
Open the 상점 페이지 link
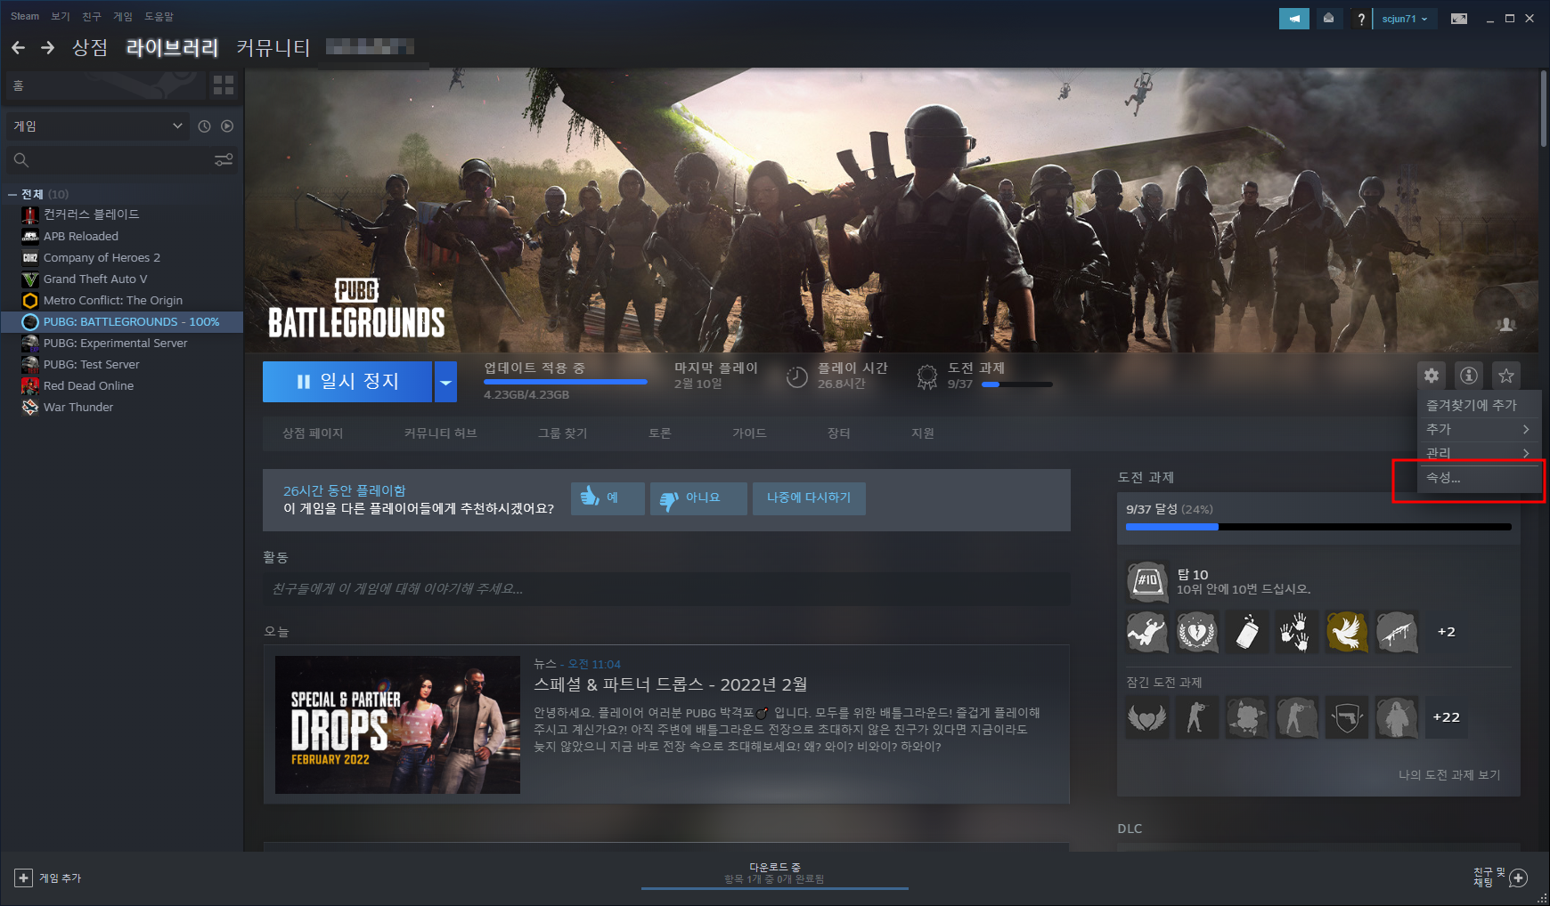click(x=313, y=433)
